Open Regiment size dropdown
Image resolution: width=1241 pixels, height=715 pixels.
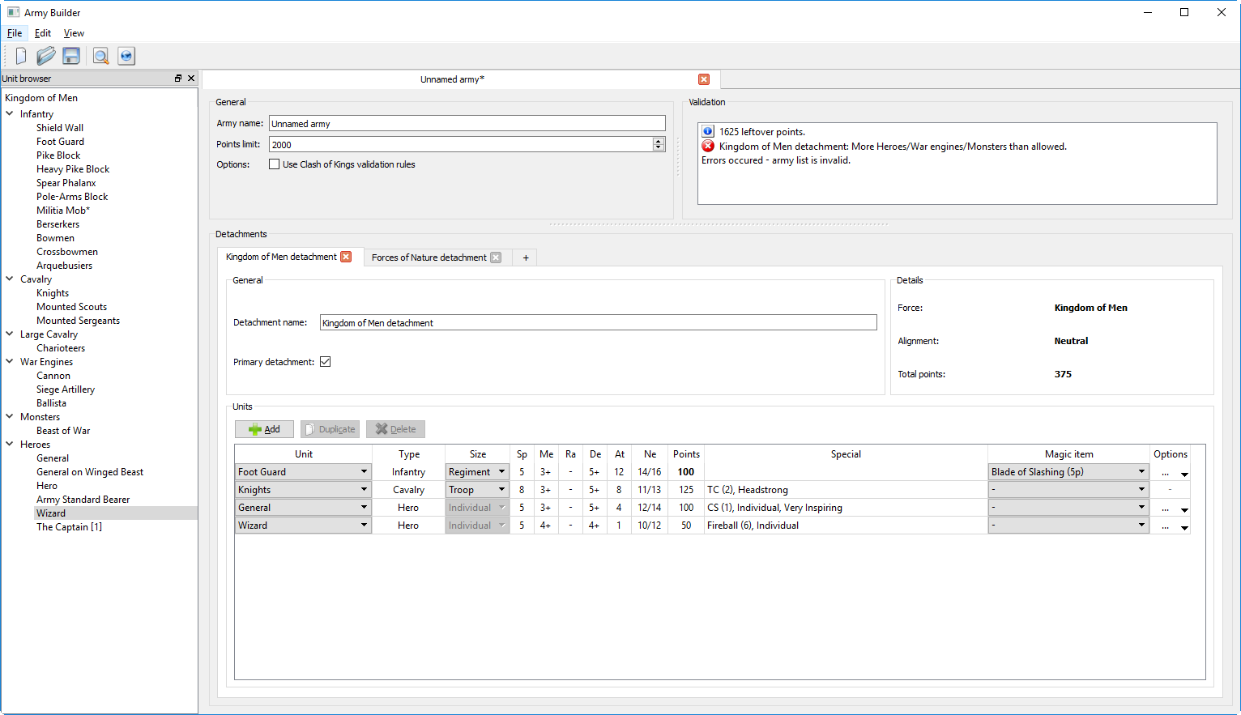point(477,472)
